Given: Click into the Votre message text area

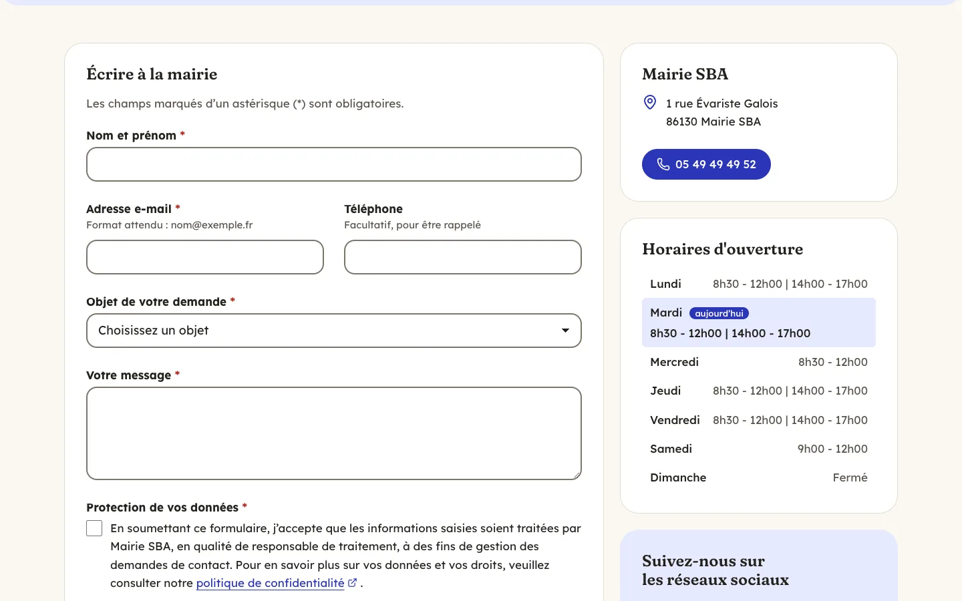Looking at the screenshot, I should click(x=334, y=433).
